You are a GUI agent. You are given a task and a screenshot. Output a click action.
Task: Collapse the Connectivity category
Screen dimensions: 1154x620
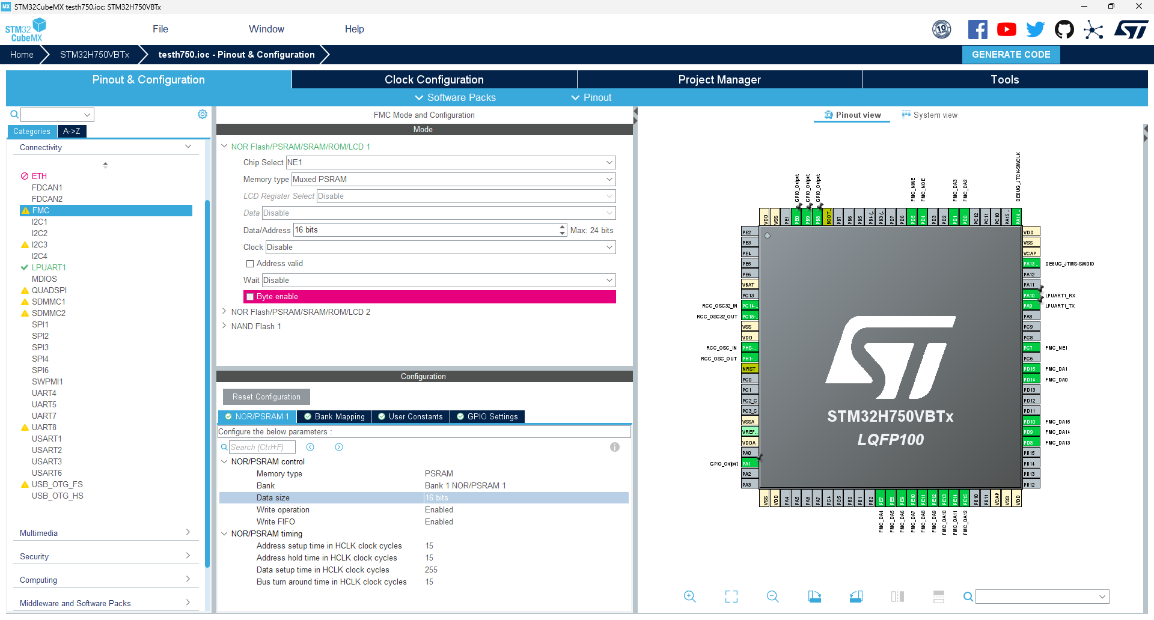point(188,147)
